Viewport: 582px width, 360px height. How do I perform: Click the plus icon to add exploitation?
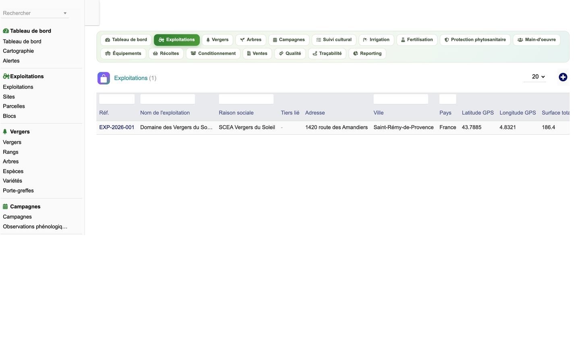coord(563,77)
